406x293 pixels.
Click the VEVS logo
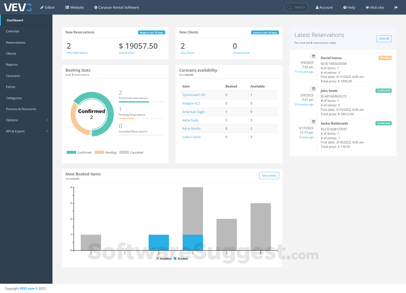18,7
